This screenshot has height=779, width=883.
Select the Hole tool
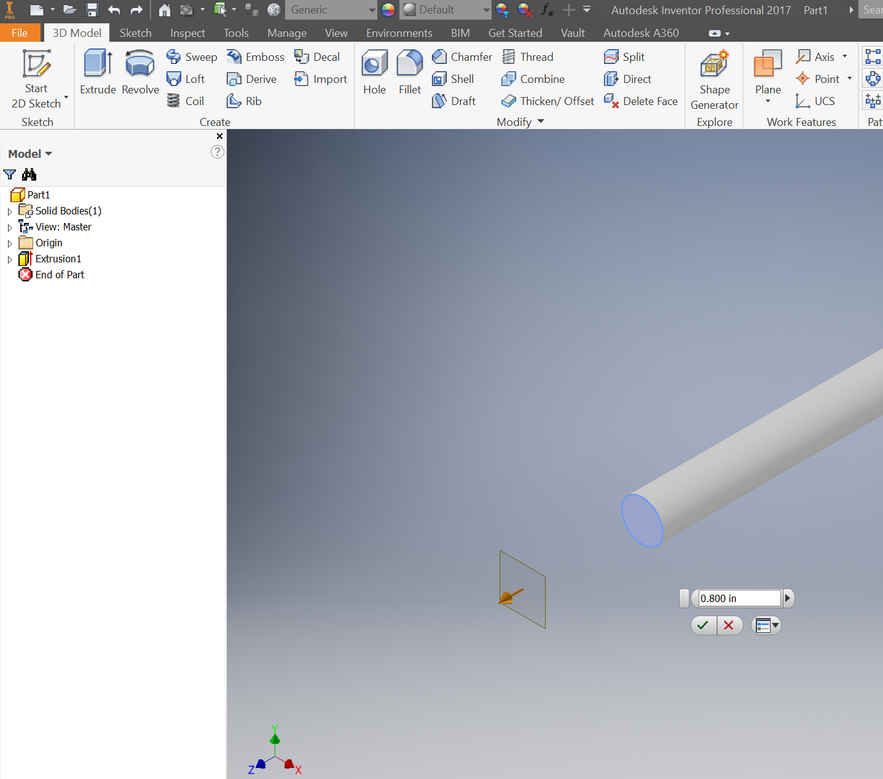click(x=374, y=72)
